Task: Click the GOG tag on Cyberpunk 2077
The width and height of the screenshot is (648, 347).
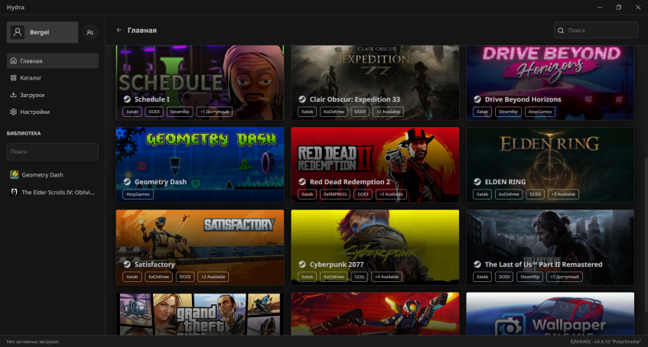Action: coord(360,277)
